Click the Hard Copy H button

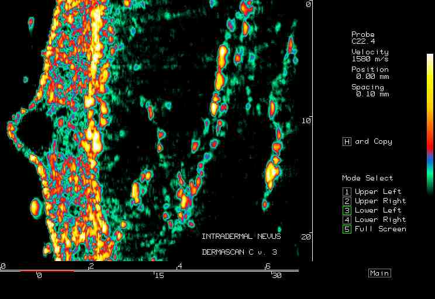[347, 141]
